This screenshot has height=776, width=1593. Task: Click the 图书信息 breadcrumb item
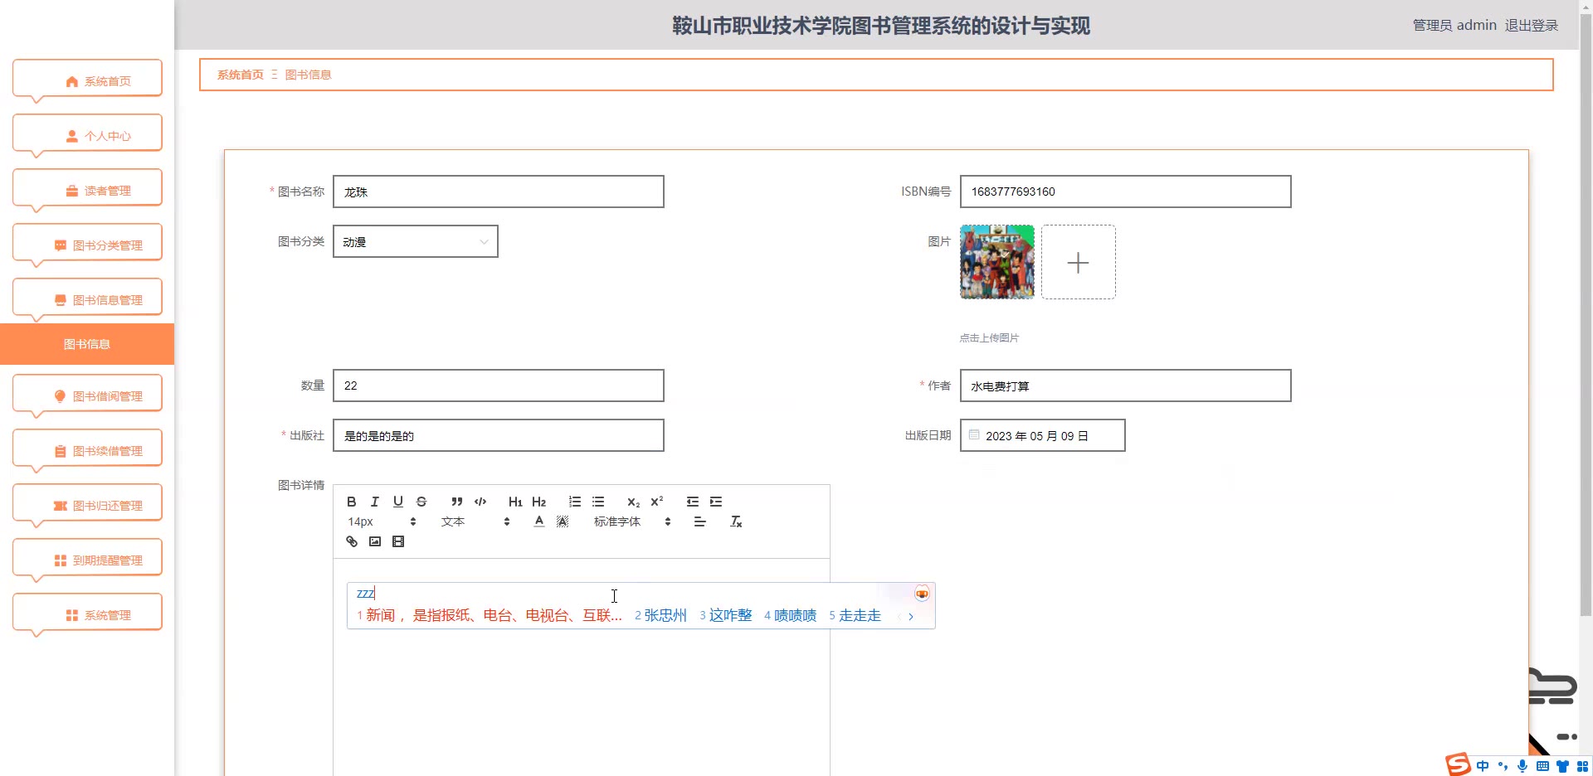tap(308, 75)
